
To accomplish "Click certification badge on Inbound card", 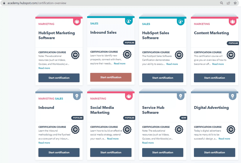I will point(75,130).
